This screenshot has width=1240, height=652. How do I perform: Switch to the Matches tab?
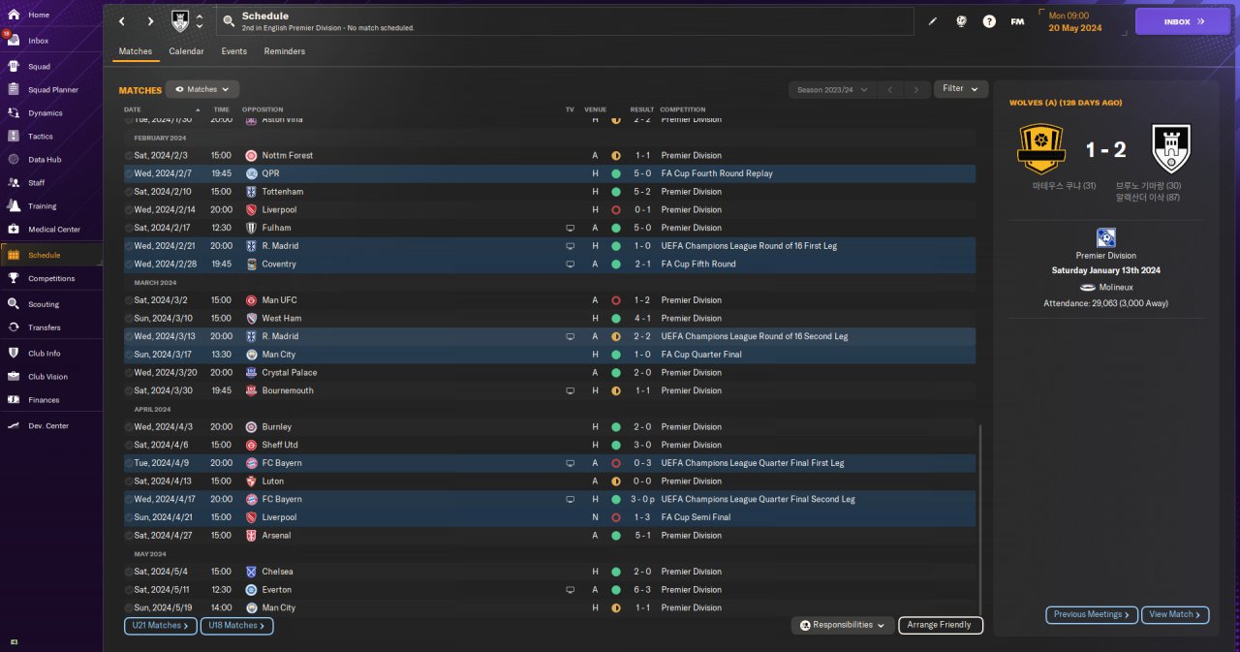point(136,51)
